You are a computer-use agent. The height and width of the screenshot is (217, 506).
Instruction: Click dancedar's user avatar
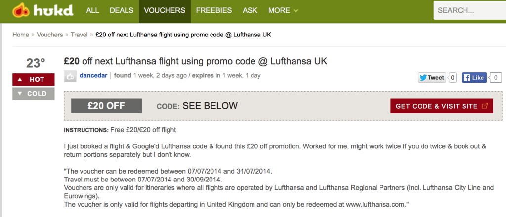[x=70, y=76]
